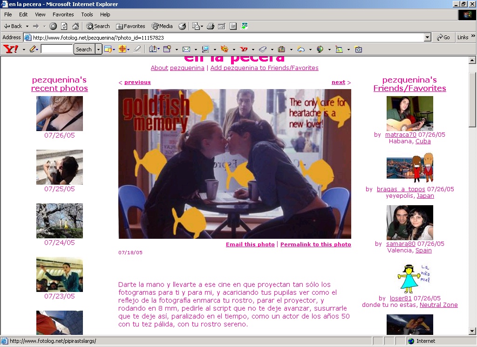Click the page's vertical scrollbar thumb
The height and width of the screenshot is (347, 477).
click(472, 100)
